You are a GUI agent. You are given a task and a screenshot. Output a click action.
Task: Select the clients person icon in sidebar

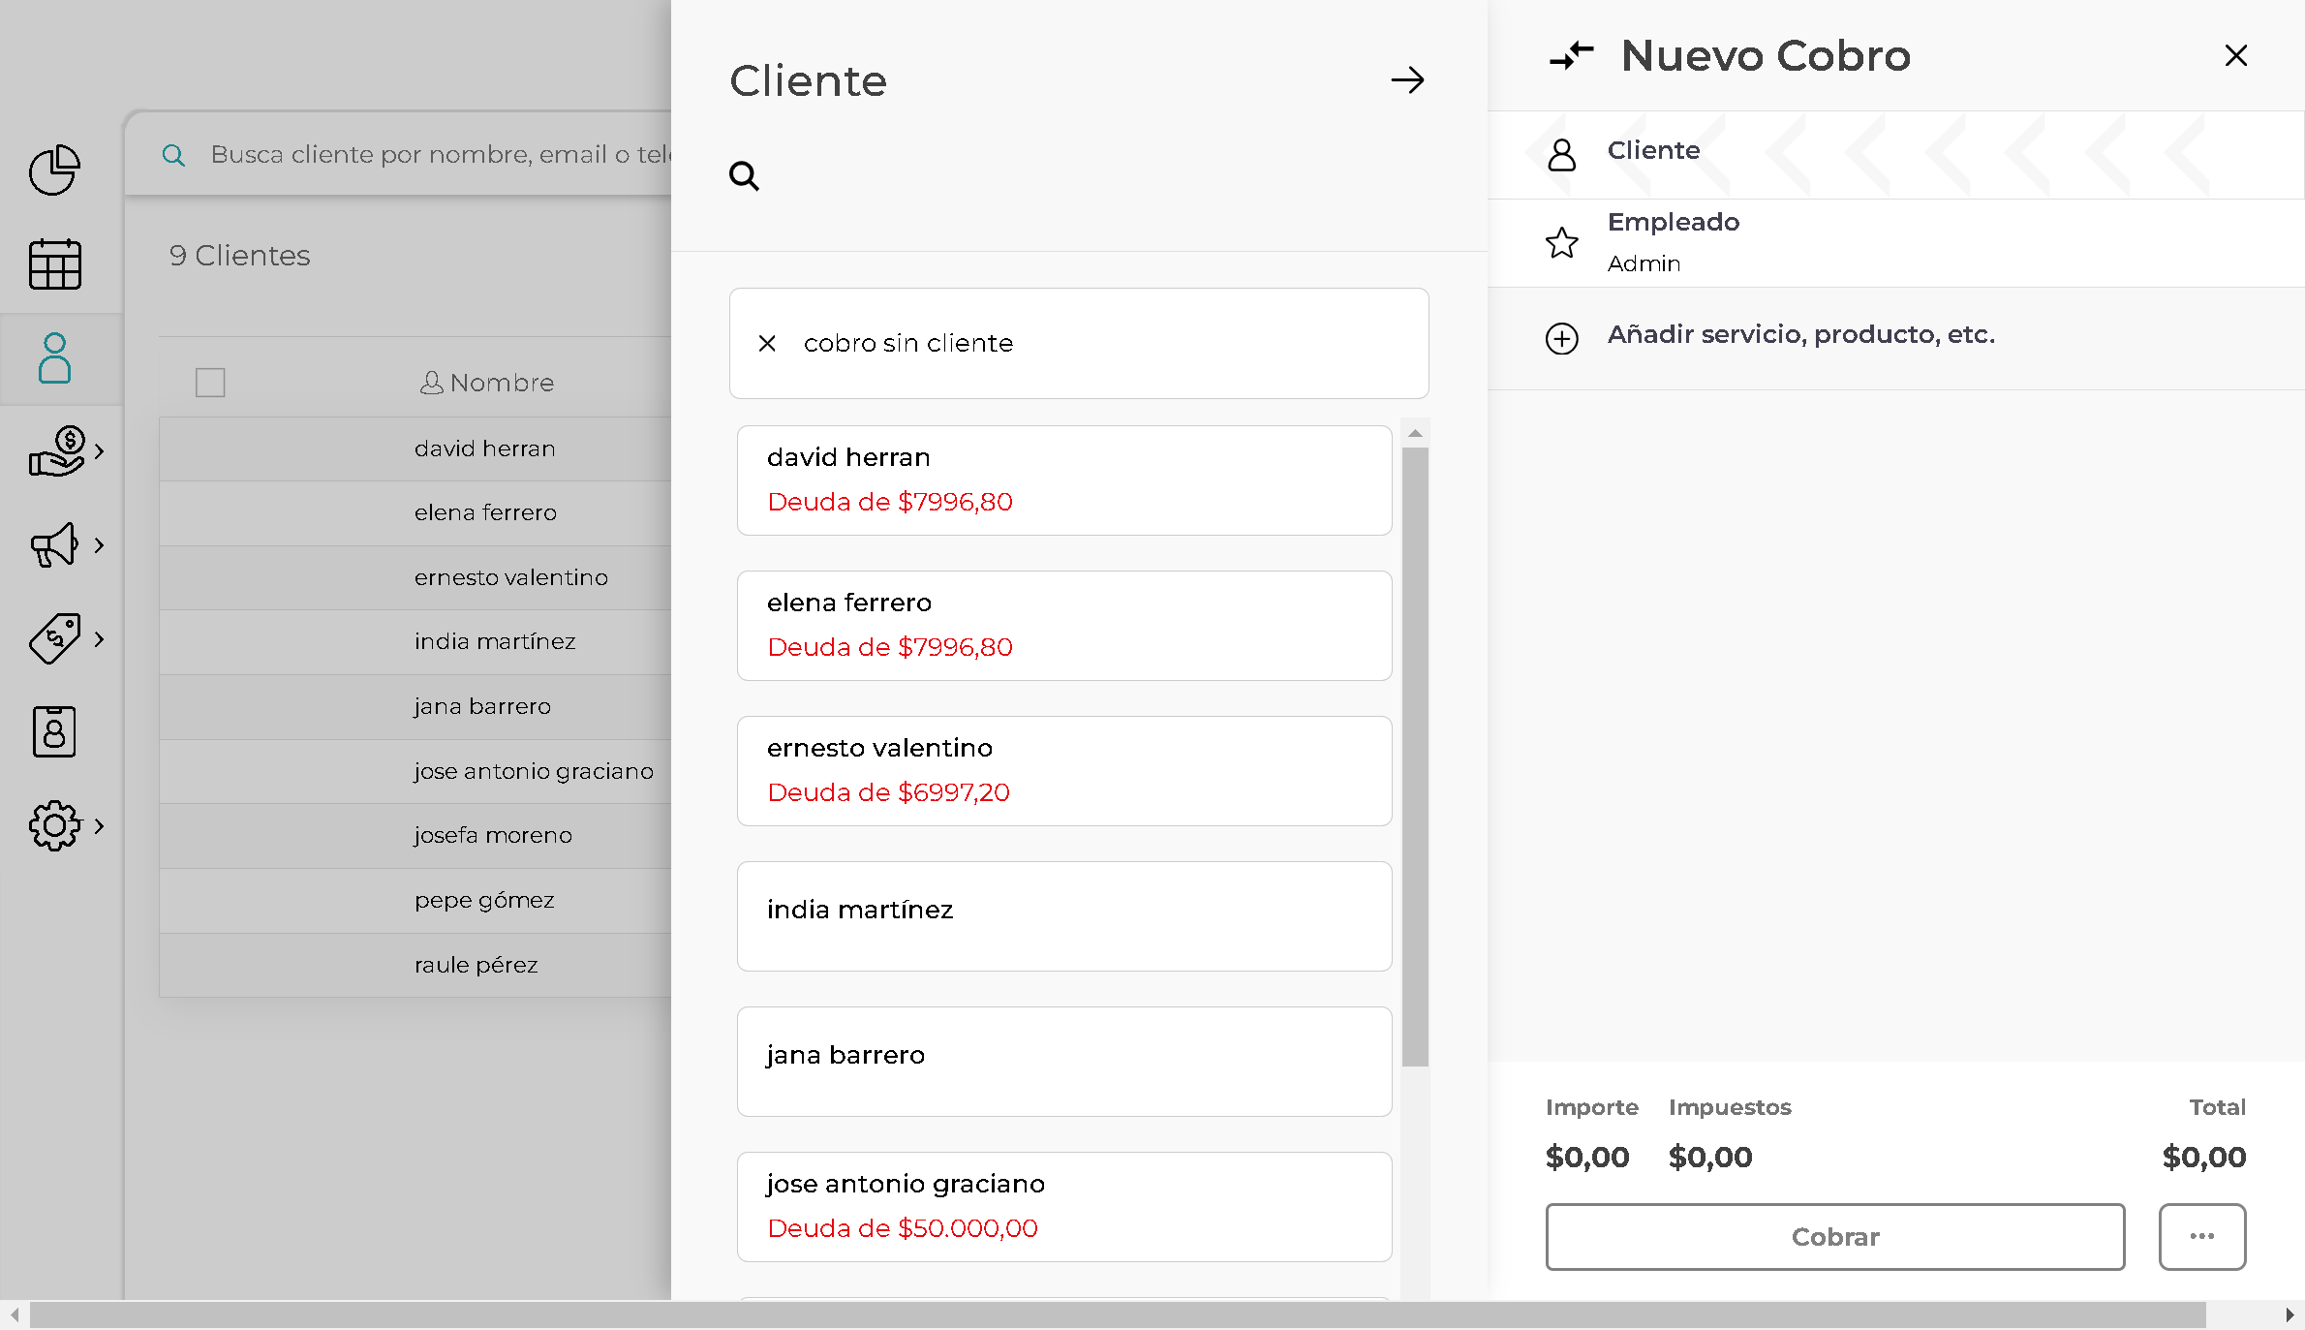54,357
